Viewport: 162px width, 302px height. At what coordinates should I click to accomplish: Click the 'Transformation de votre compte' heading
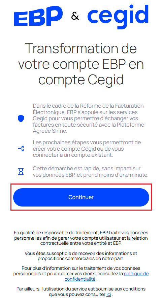point(81,64)
